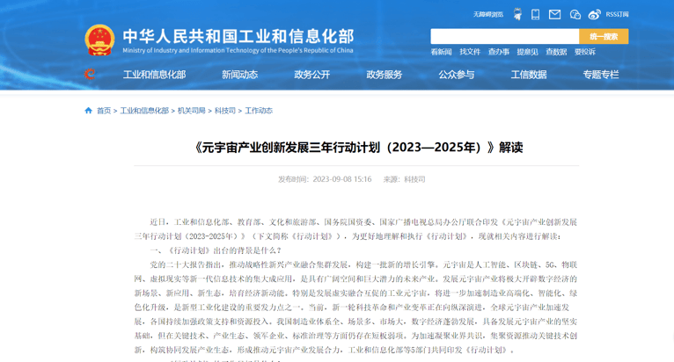Open 工业和信息化部 navigation menu
The width and height of the screenshot is (674, 362).
click(x=154, y=75)
